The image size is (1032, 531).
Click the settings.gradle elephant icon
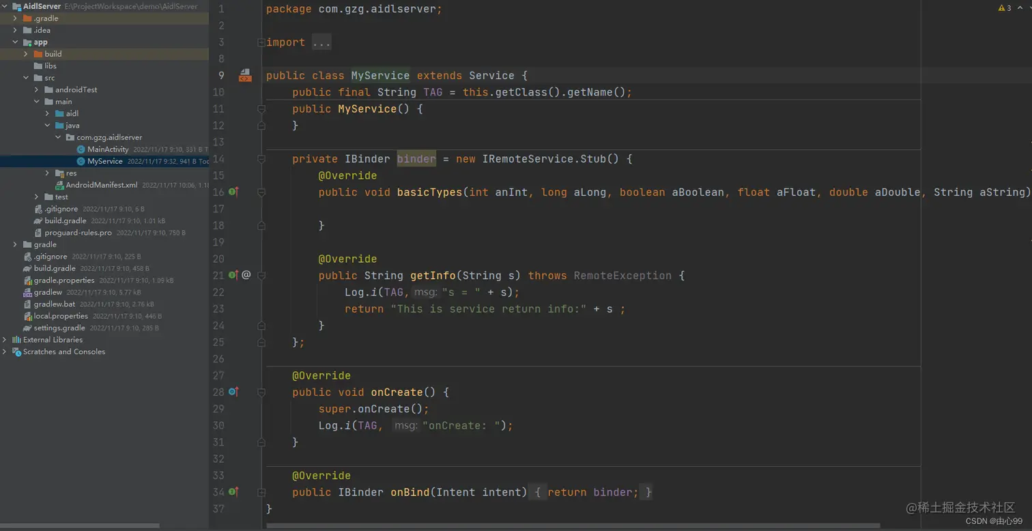pyautogui.click(x=27, y=328)
